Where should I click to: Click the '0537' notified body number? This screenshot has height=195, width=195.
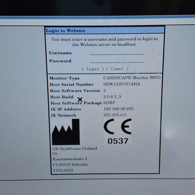coord(118,141)
